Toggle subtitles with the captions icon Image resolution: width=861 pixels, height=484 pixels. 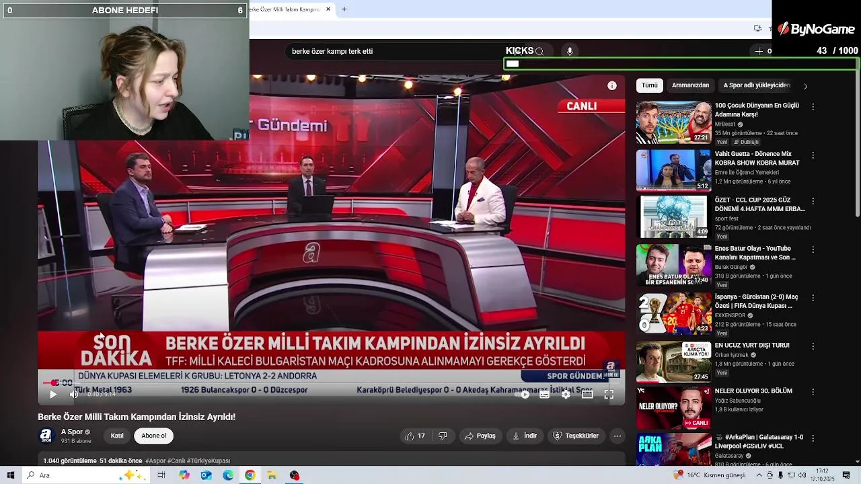click(x=544, y=395)
